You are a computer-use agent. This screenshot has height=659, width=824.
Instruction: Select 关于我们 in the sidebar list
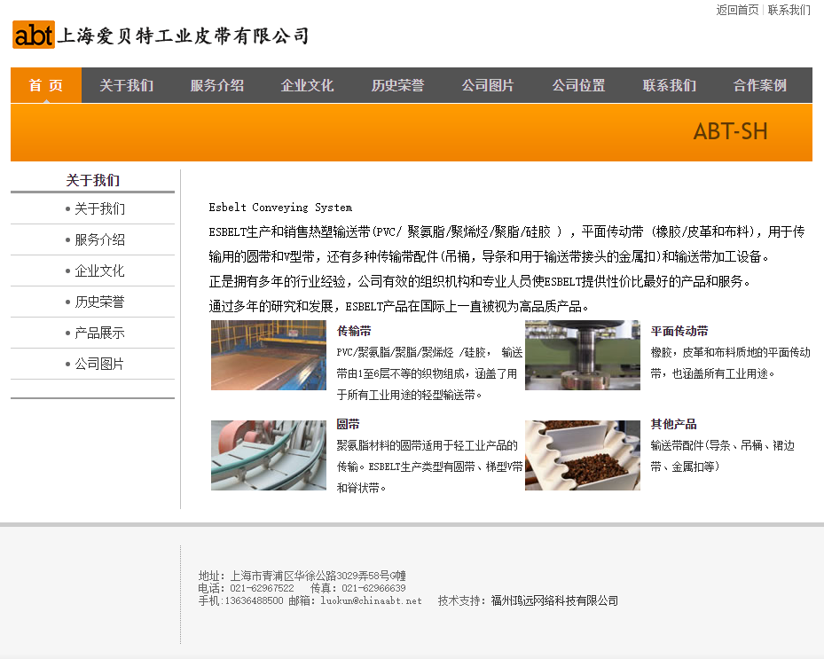[99, 208]
